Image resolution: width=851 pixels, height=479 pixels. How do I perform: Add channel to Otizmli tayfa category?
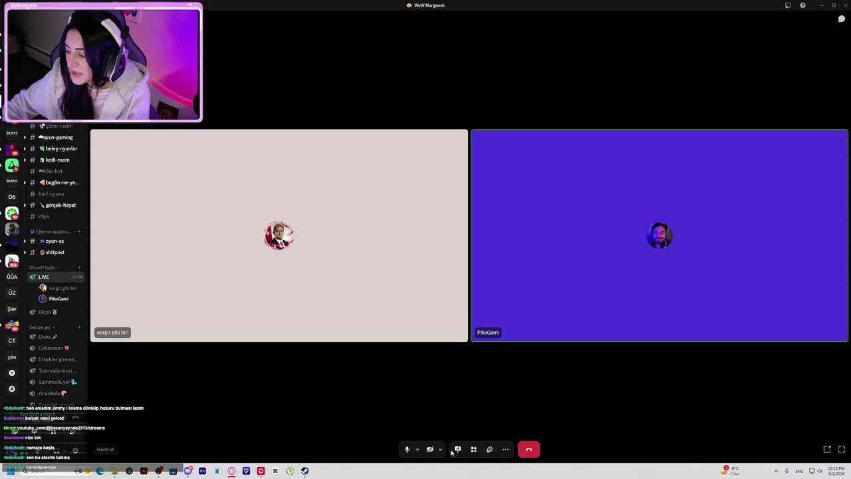[79, 267]
